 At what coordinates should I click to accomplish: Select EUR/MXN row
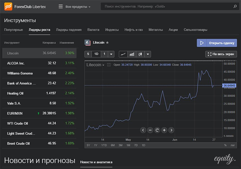point(39,113)
